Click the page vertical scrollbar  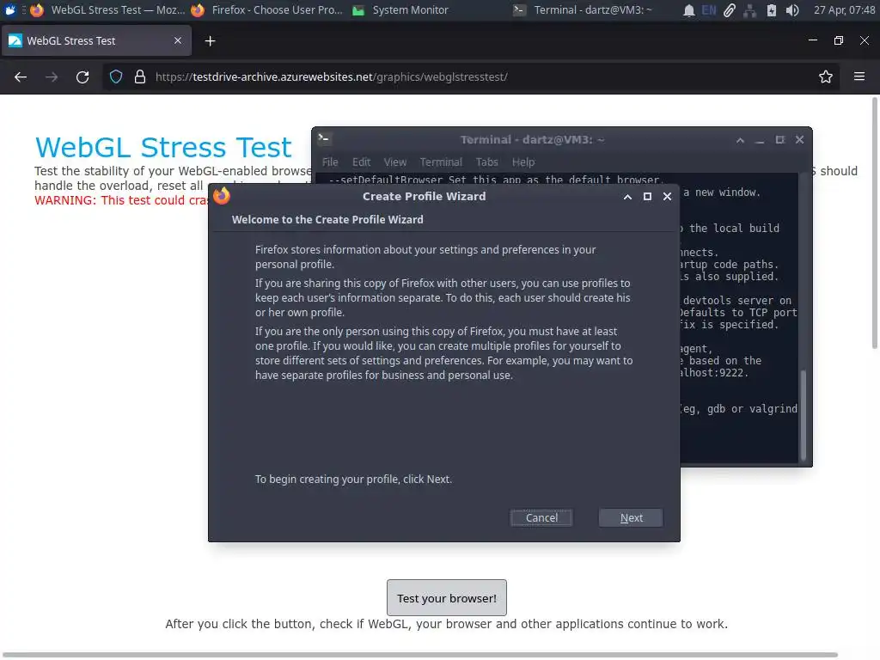pos(874,223)
